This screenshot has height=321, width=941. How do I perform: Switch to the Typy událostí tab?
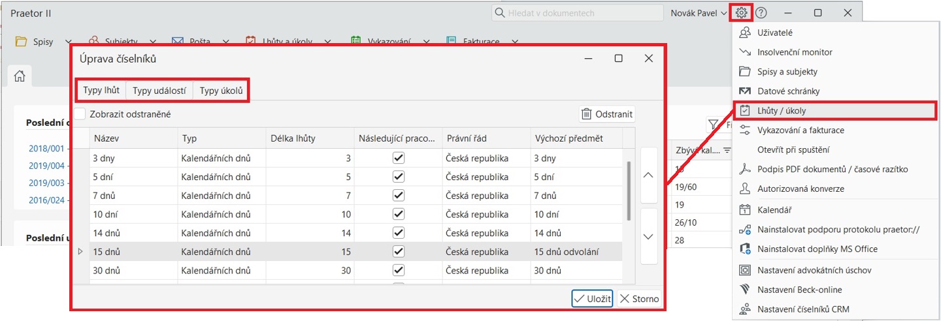tap(159, 91)
